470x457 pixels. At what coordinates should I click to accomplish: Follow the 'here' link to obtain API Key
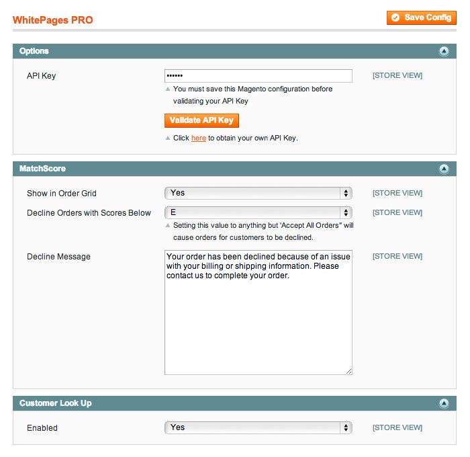(x=199, y=138)
